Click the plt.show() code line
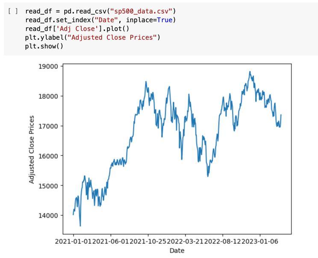The height and width of the screenshot is (258, 318). coord(44,46)
